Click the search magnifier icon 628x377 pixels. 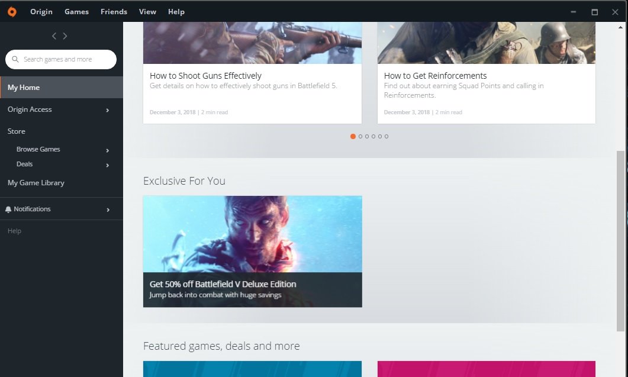click(15, 59)
